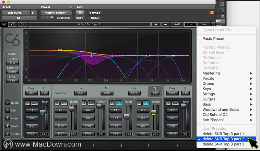This screenshot has height=151, width=260.
Task: Select delete SNR Top 3 part 1
Action: [x=226, y=134]
